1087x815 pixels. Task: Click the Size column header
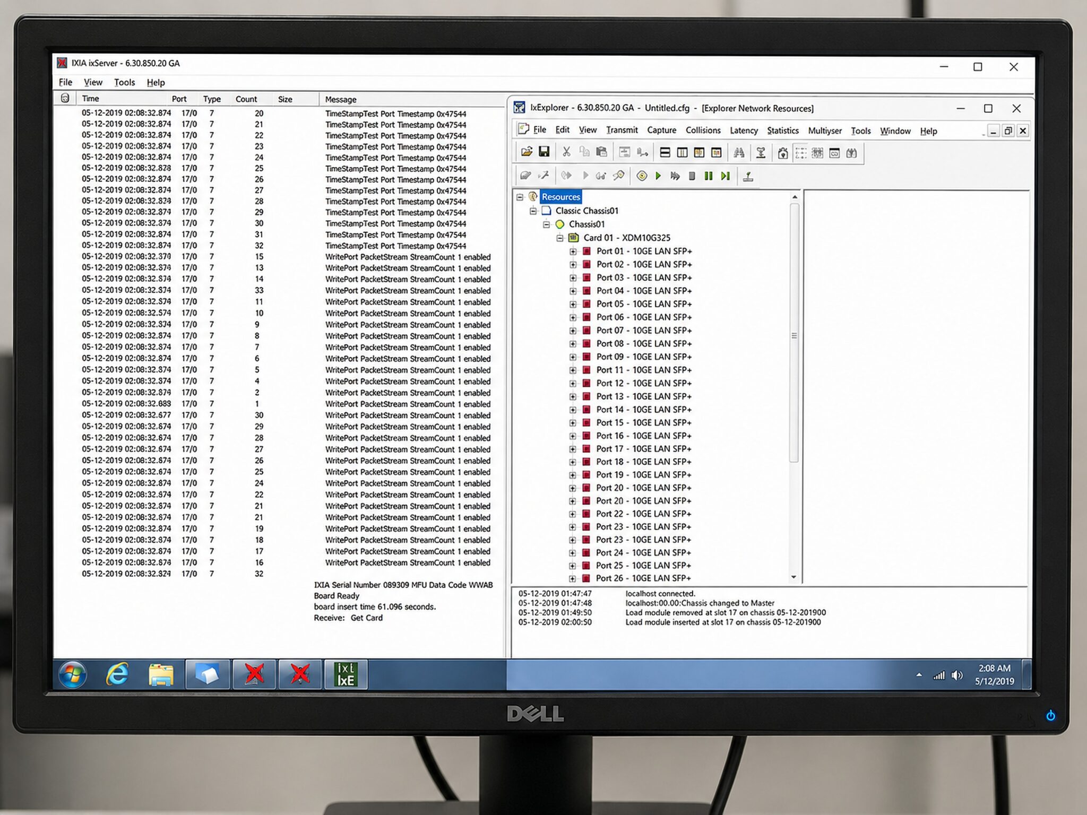pos(285,99)
